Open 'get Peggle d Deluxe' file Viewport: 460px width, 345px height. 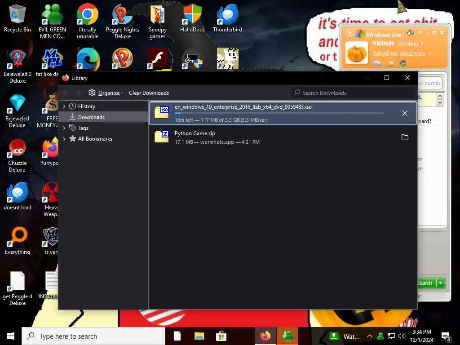click(18, 288)
